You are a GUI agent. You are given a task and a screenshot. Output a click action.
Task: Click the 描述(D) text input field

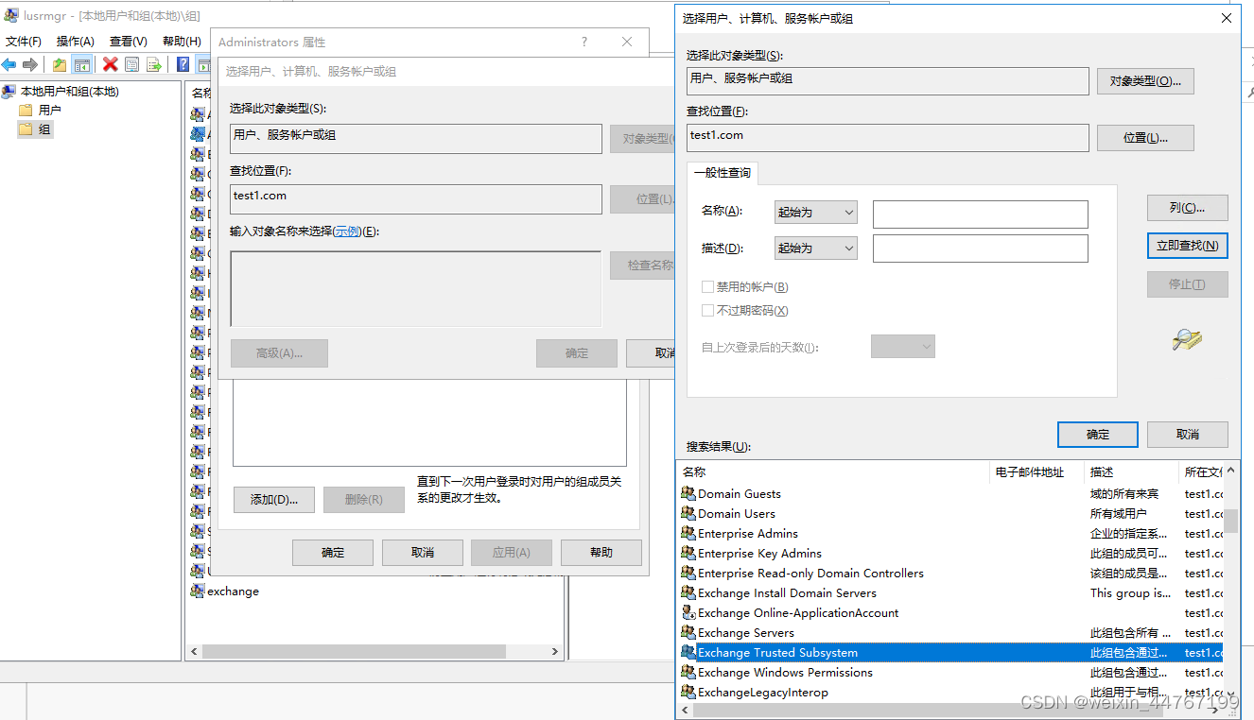coord(981,249)
